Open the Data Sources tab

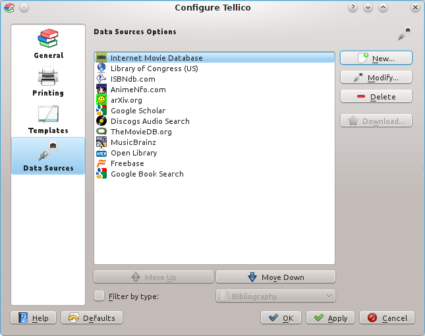pos(48,156)
